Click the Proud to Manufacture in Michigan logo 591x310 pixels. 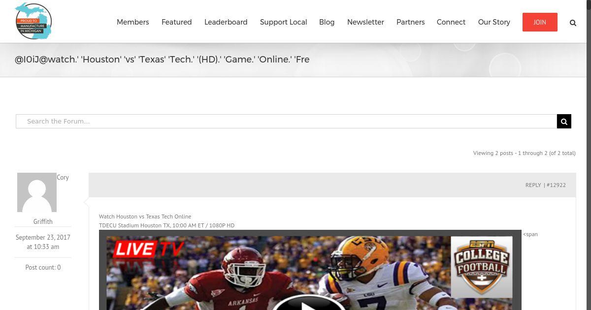click(33, 21)
